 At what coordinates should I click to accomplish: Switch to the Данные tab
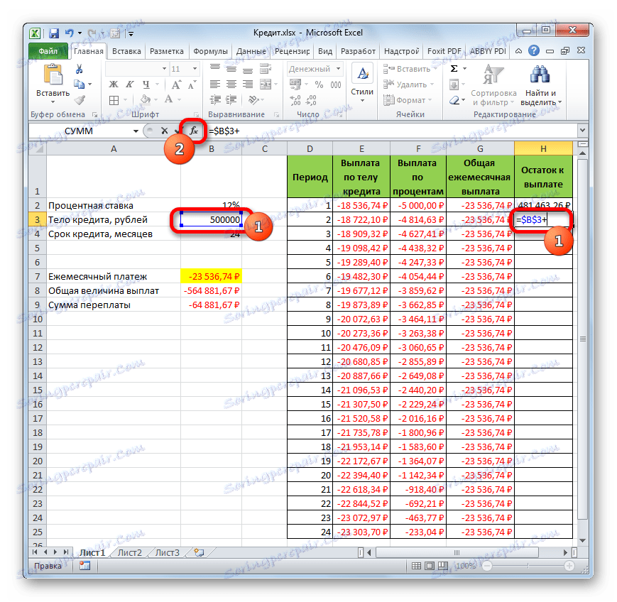[251, 51]
